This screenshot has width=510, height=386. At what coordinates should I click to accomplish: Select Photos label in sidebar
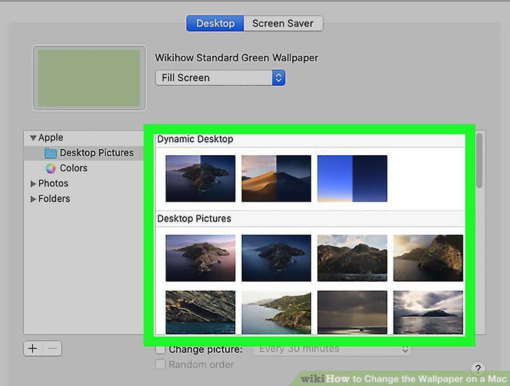tap(53, 183)
